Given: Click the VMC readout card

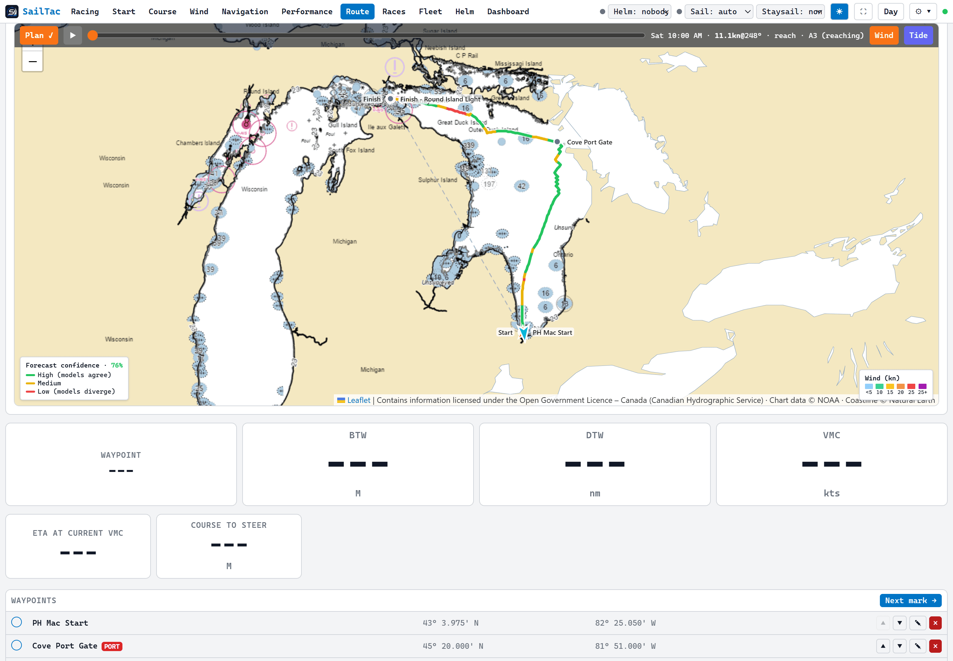Looking at the screenshot, I should tap(832, 464).
